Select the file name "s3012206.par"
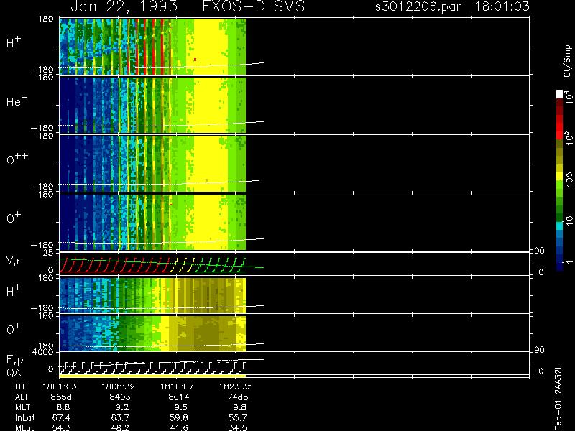 click(418, 6)
